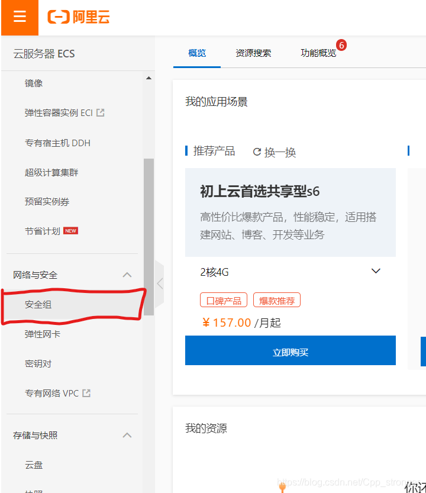
Task: Open the orange hamburger menu
Action: [20, 17]
